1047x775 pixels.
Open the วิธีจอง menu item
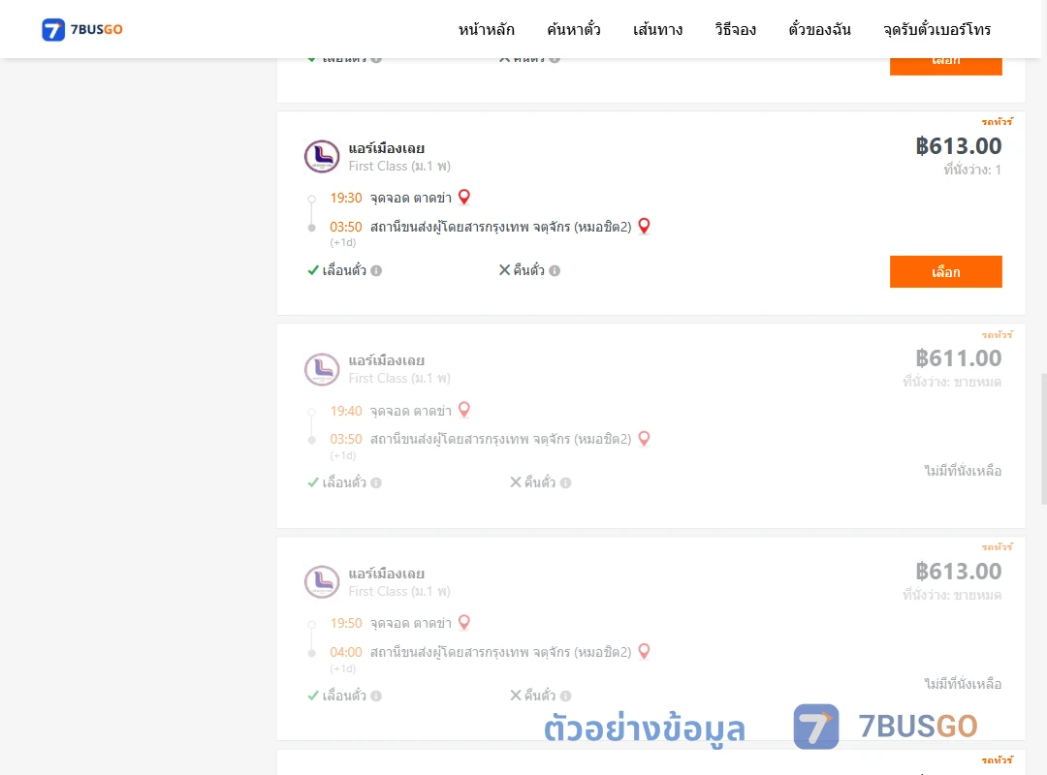coord(735,29)
